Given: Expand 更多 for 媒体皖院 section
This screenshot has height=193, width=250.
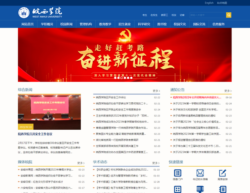Looking at the screenshot, I should click(x=81, y=163).
